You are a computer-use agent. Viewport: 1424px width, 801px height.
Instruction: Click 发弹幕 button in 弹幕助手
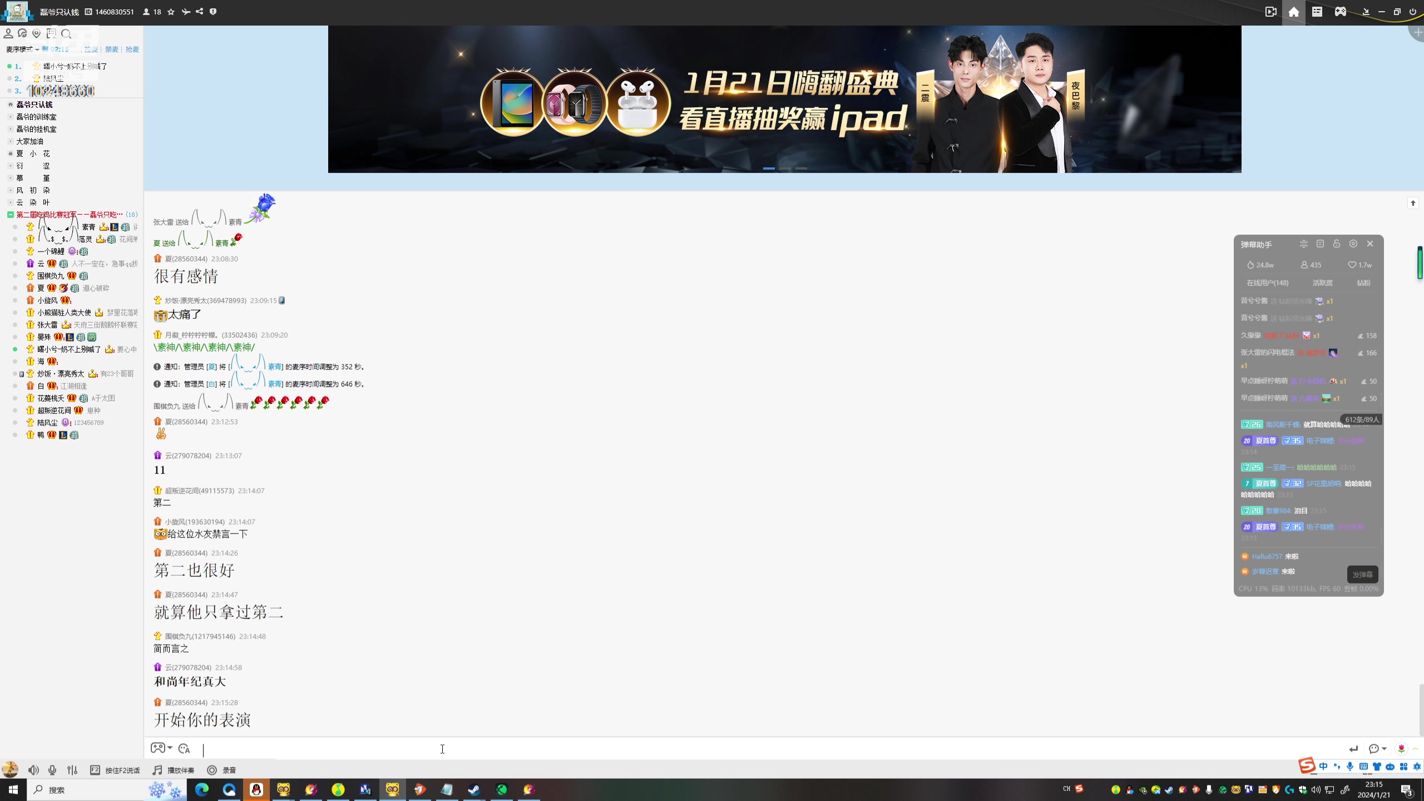tap(1362, 574)
